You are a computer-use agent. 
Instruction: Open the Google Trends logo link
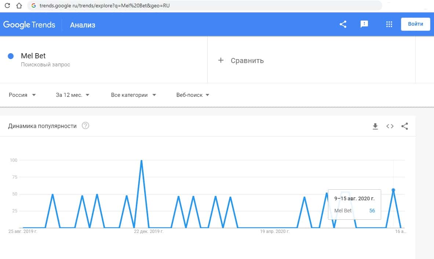(29, 25)
